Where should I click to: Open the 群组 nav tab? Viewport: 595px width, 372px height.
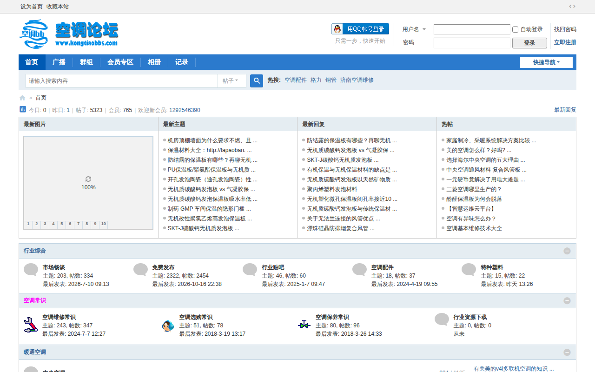coord(86,62)
